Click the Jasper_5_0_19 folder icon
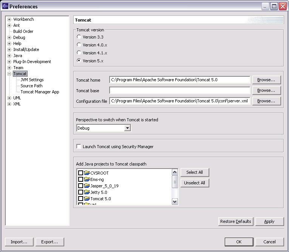The width and height of the screenshot is (289, 252). [87, 186]
